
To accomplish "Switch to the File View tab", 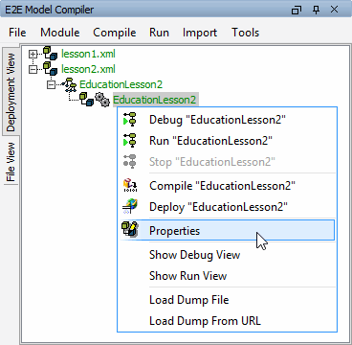I will click(11, 162).
